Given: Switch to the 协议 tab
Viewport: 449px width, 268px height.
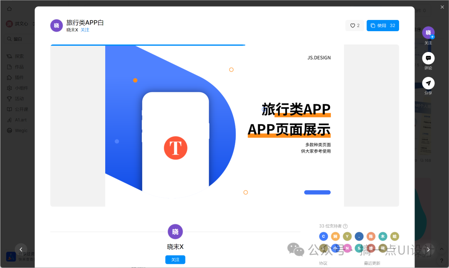Looking at the screenshot, I should point(323,263).
